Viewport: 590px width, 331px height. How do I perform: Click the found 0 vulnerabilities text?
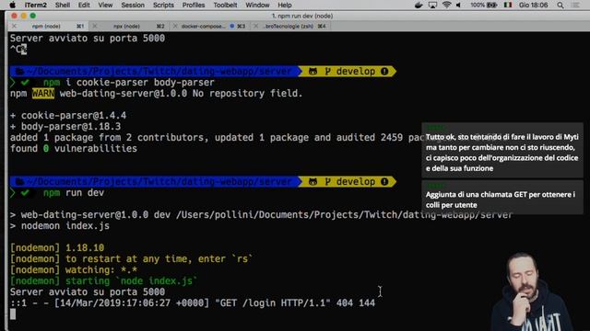tap(74, 149)
